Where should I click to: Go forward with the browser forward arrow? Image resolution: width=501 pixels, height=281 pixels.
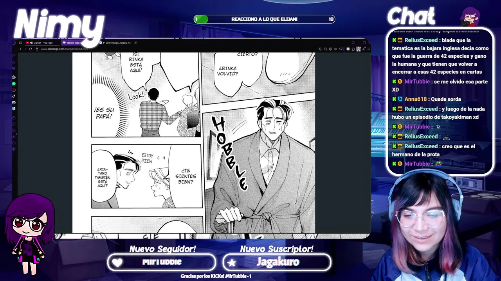pyautogui.click(x=25, y=49)
